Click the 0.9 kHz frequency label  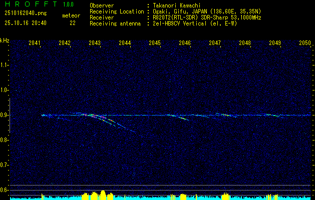[x=4, y=115]
